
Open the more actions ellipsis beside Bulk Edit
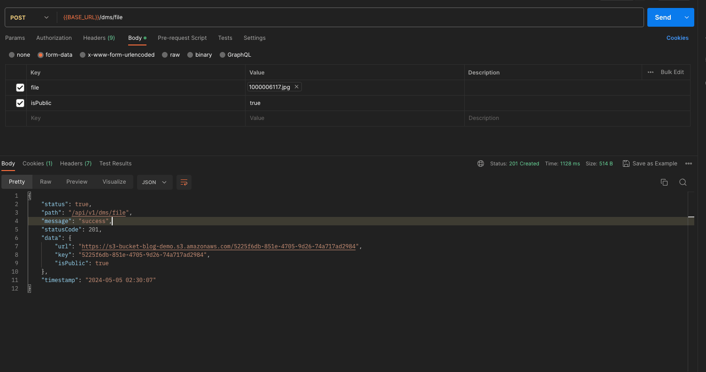pos(650,72)
